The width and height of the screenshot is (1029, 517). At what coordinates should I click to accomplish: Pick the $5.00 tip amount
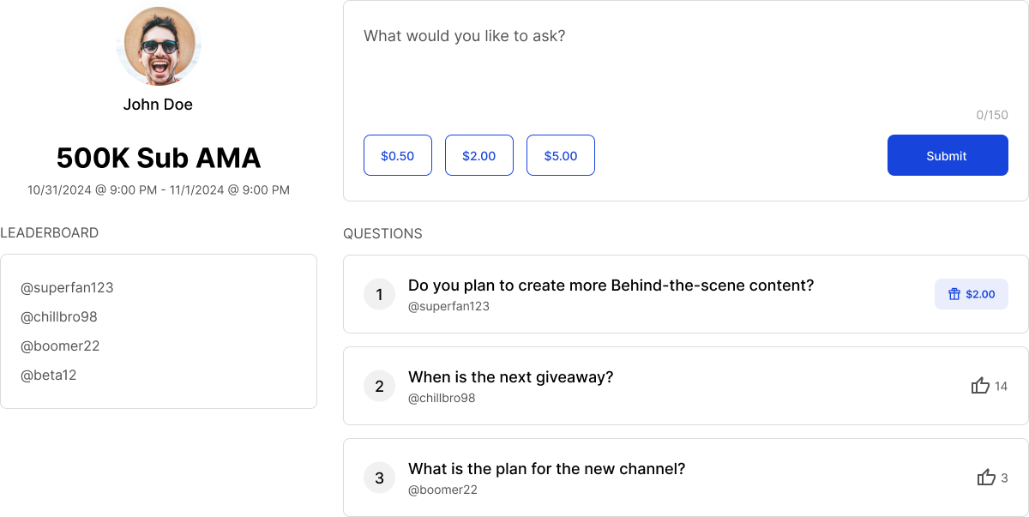[560, 155]
